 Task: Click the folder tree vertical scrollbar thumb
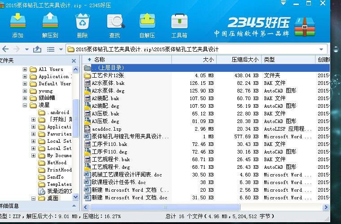pos(75,118)
